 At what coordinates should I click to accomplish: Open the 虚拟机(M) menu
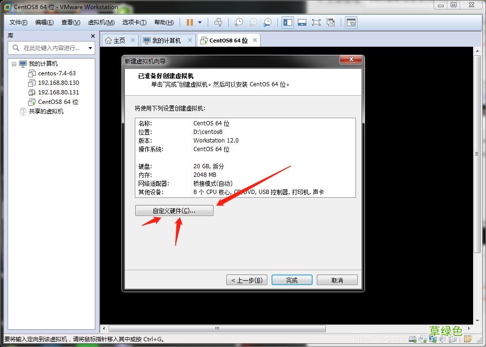[101, 22]
